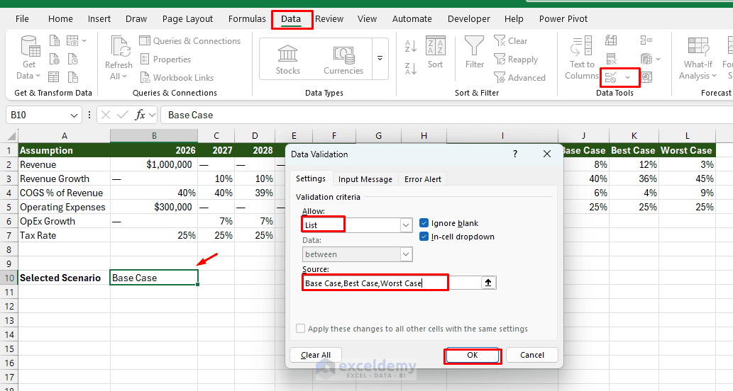Open the File tab

click(x=22, y=19)
